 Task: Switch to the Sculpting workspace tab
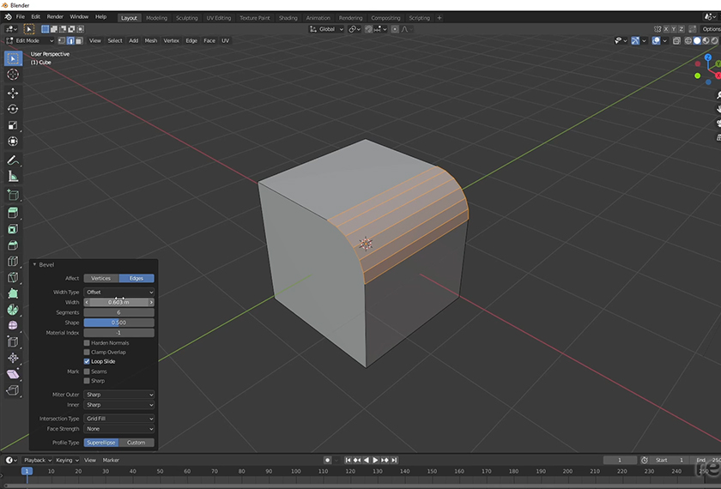click(185, 17)
